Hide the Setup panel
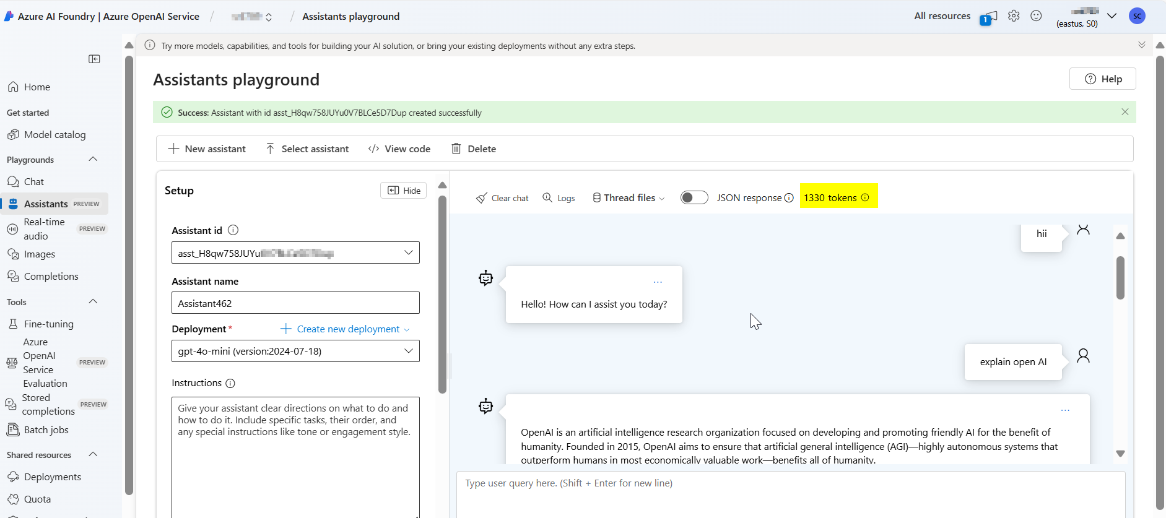The width and height of the screenshot is (1166, 518). click(x=403, y=191)
